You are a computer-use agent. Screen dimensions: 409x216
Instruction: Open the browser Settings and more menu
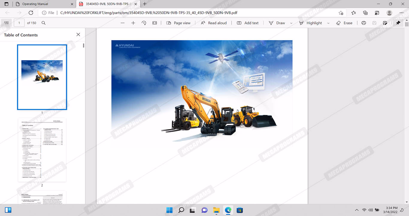[402, 13]
